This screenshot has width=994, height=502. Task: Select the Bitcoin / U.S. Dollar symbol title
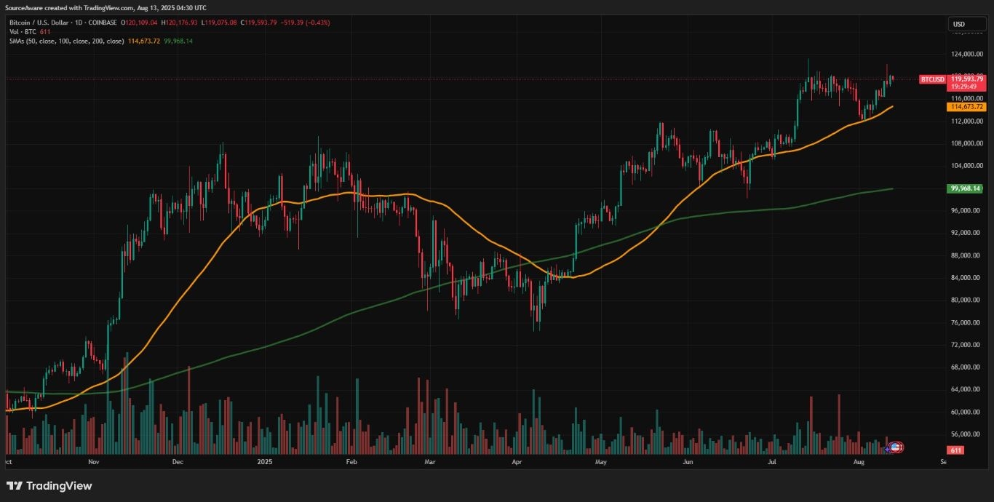(x=39, y=23)
